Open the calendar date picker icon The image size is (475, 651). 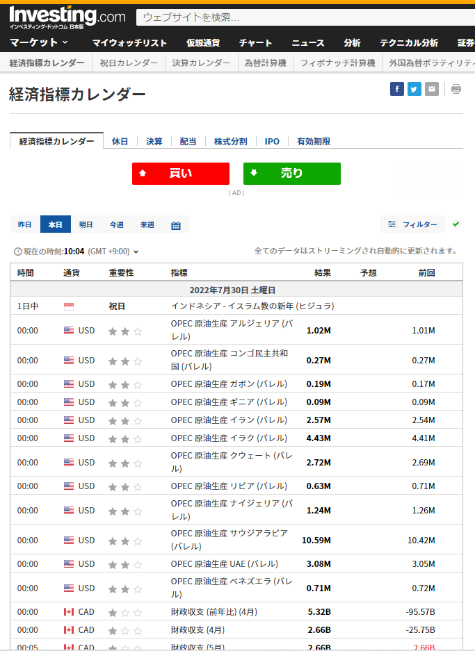pyautogui.click(x=176, y=225)
